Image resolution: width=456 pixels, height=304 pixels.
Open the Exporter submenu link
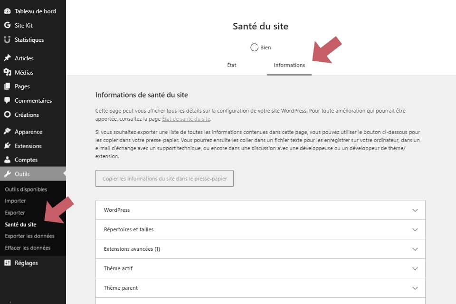[x=15, y=213]
